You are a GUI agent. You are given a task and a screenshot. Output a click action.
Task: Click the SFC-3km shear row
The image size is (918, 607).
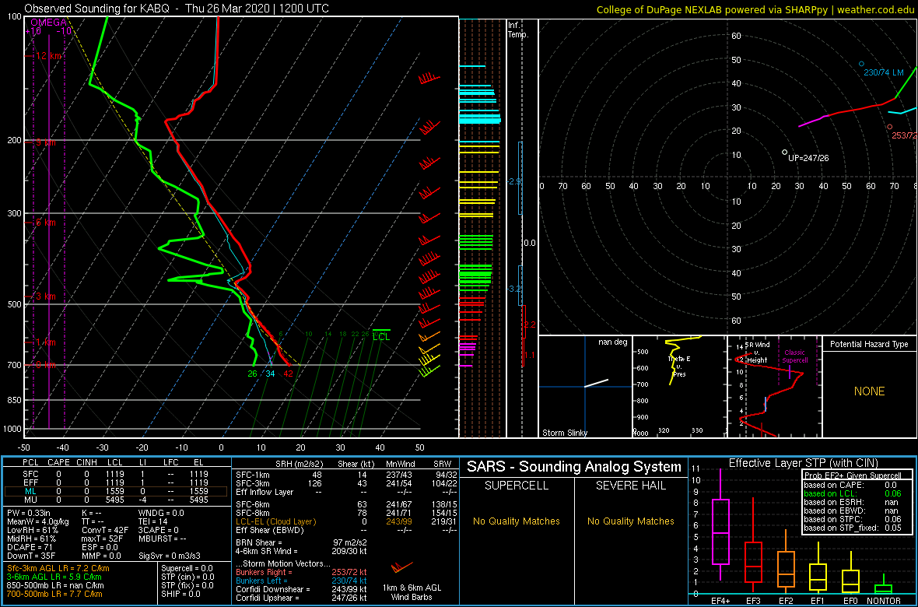pos(347,482)
